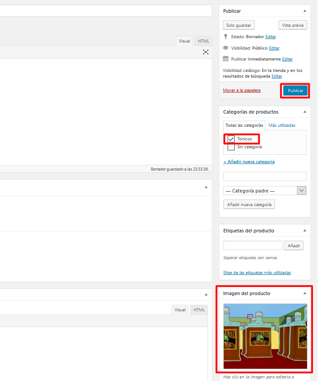Click + Añadir nueva categoría link

coord(249,162)
